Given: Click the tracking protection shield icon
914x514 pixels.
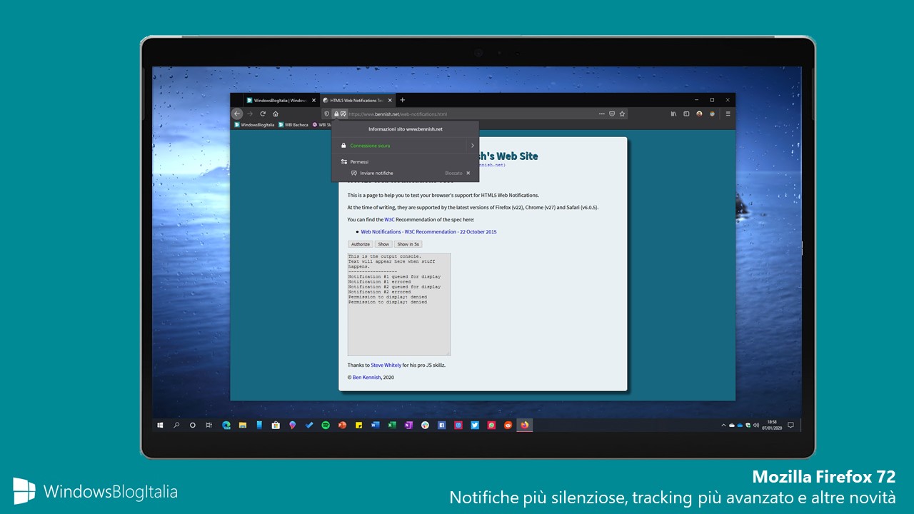Looking at the screenshot, I should 326,114.
